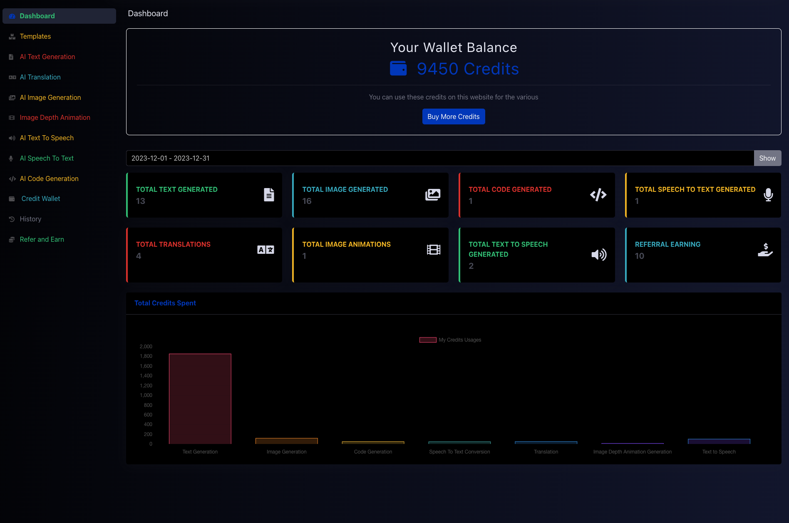Select History in the sidebar
The width and height of the screenshot is (789, 523).
point(30,219)
